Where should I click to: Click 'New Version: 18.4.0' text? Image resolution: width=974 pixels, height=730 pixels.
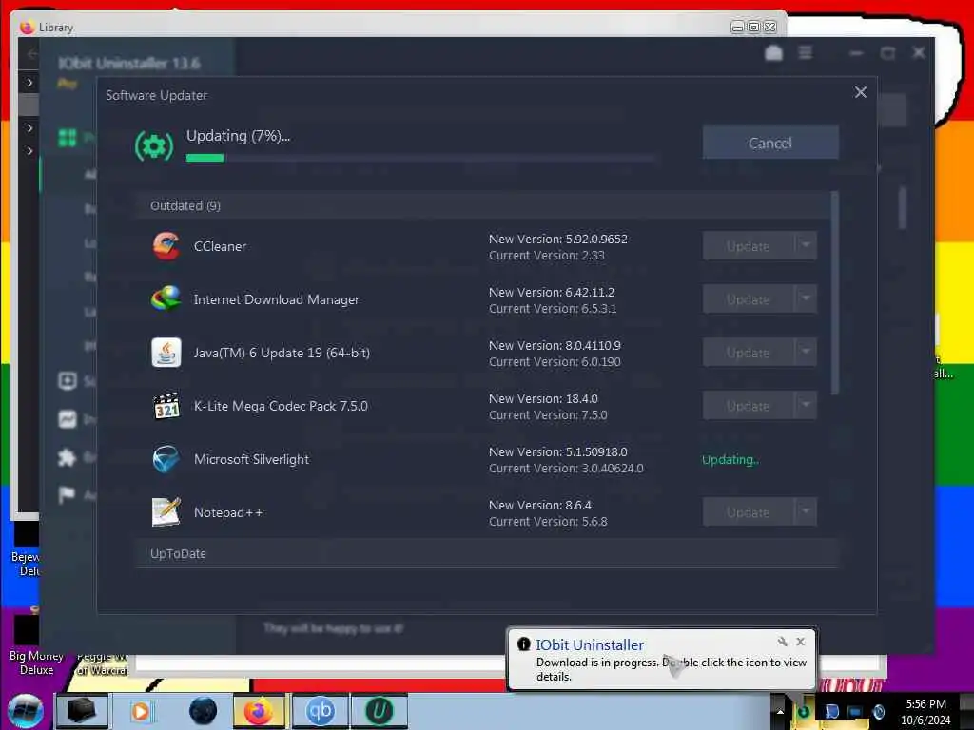coord(543,398)
